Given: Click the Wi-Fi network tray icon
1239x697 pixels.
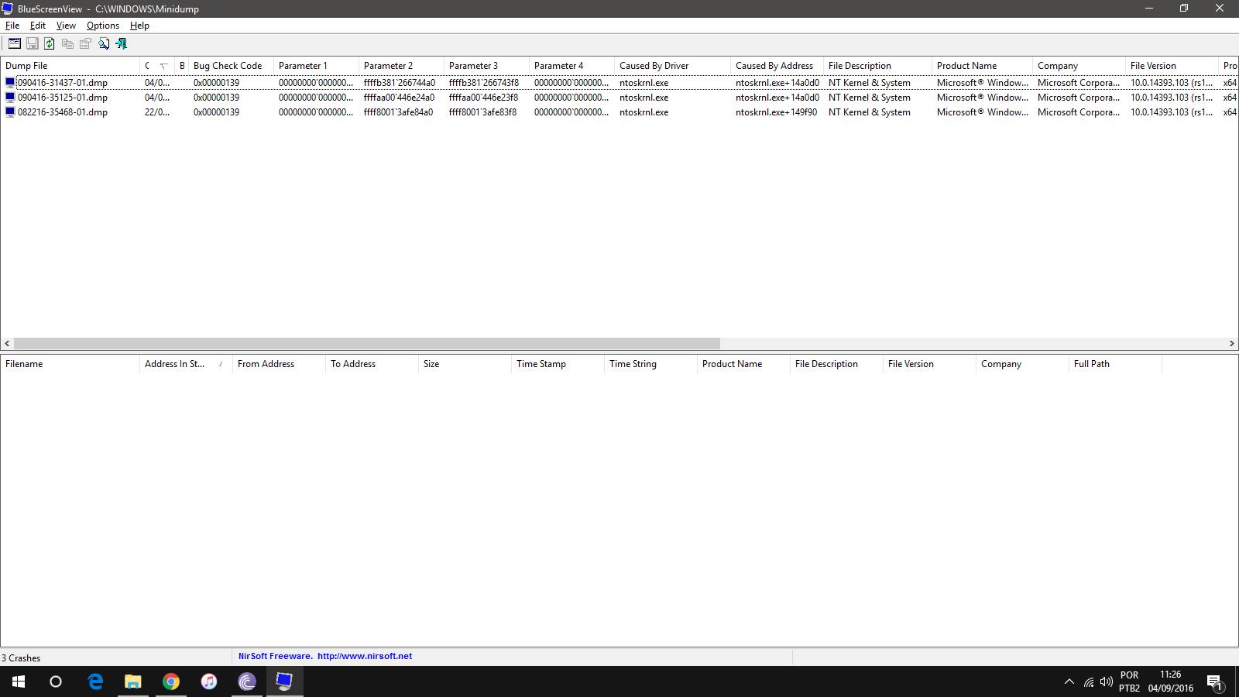Looking at the screenshot, I should (x=1089, y=682).
